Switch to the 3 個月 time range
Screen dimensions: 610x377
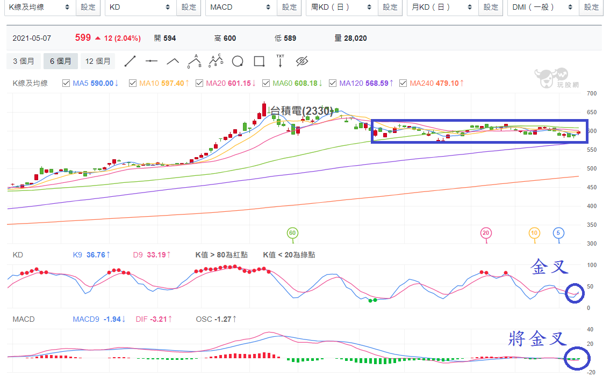tap(23, 61)
